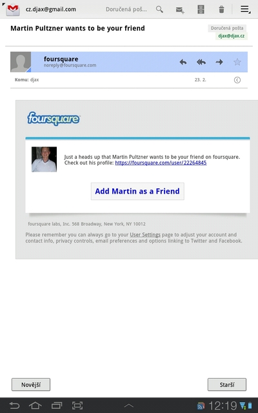Open account dropdown cz.djax@gmail.com
Screen dimensions: 258x413
[x=51, y=10]
